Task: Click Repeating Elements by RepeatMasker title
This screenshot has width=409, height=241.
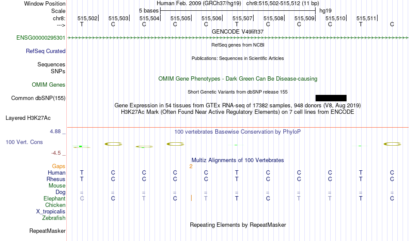Action: 238,225
